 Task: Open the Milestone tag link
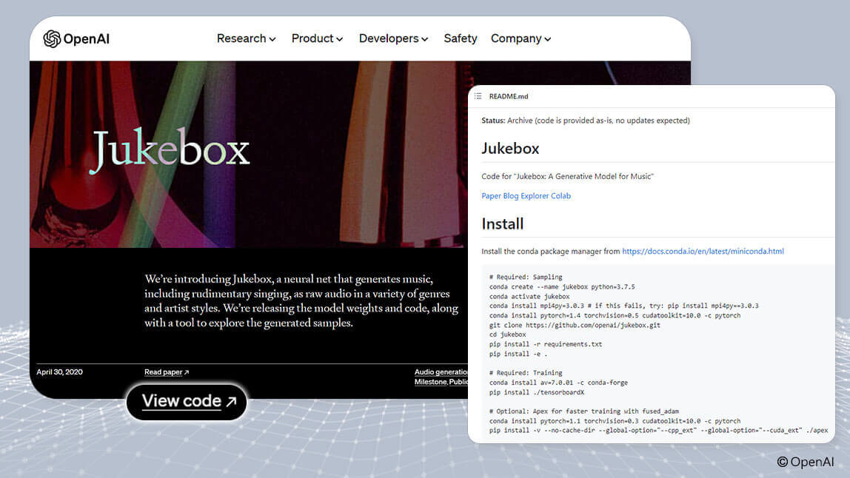coord(430,382)
